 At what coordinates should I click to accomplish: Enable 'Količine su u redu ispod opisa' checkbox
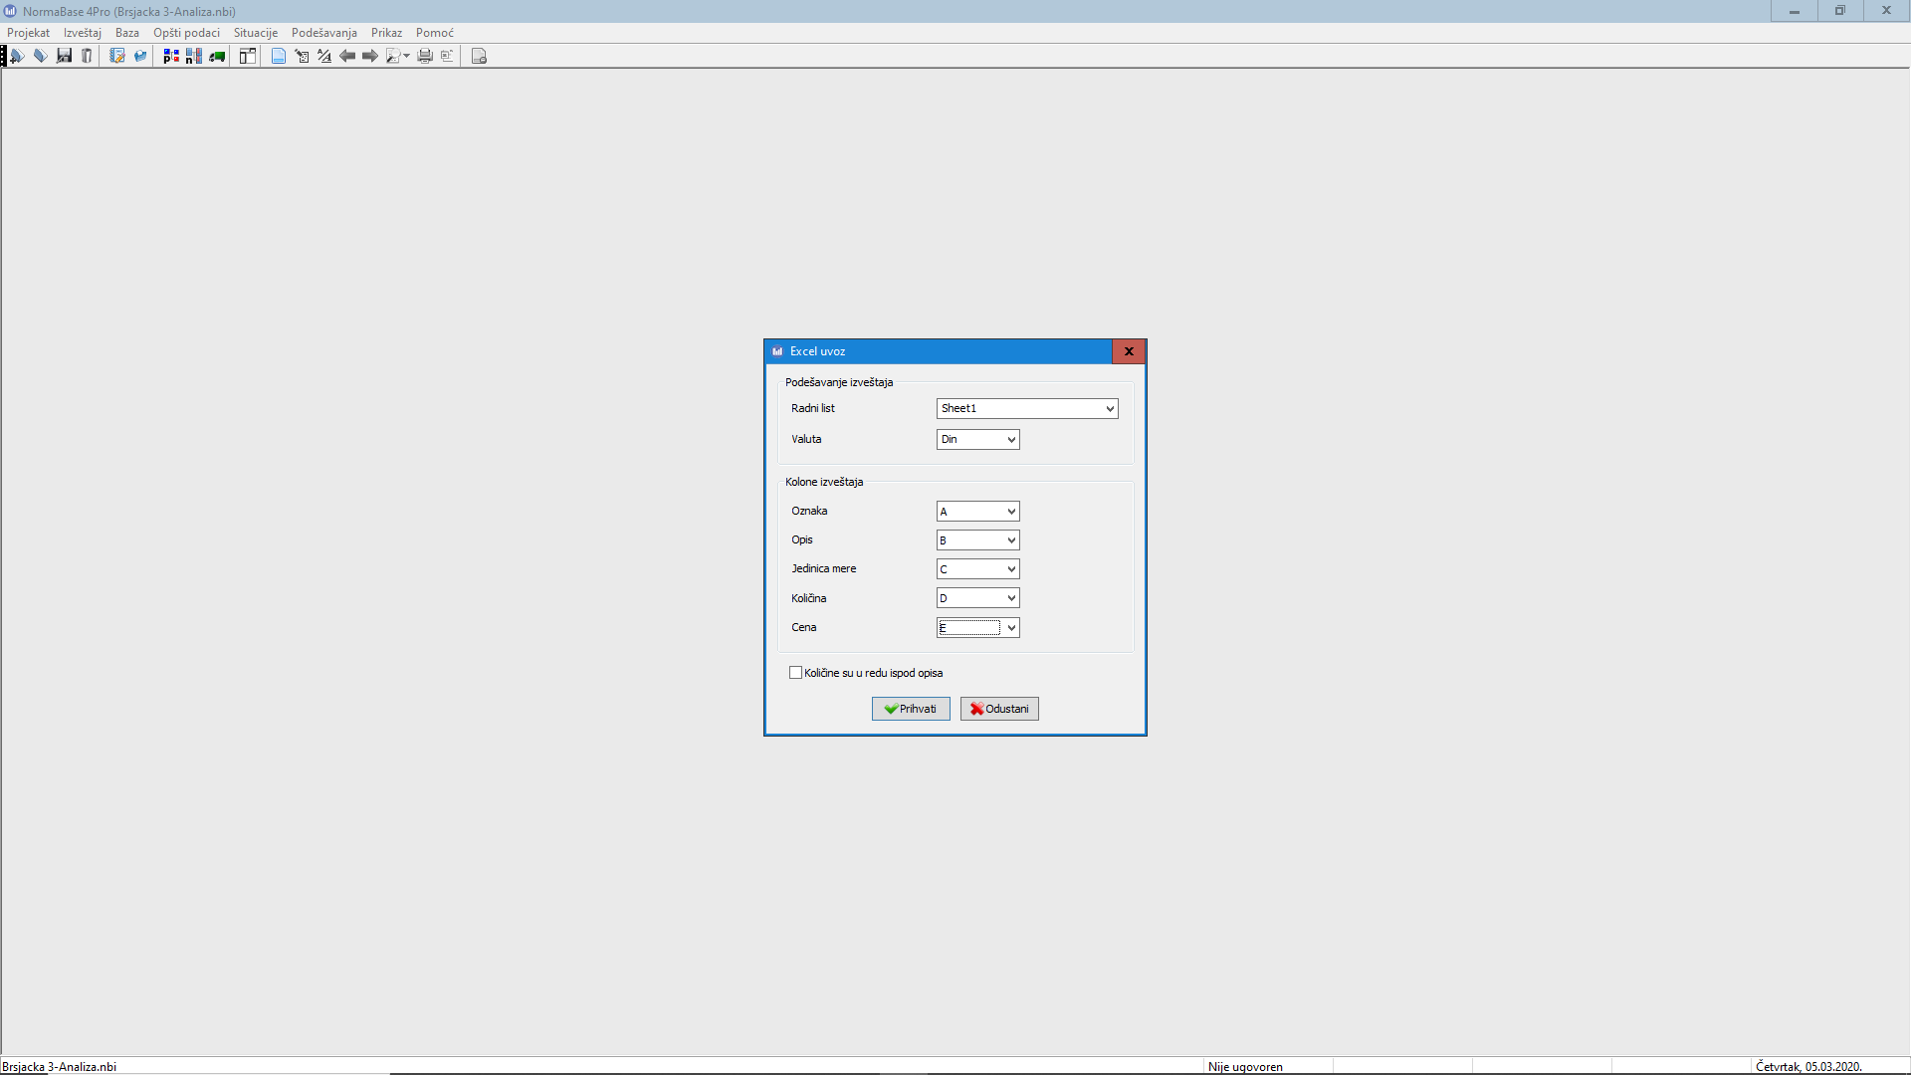[x=796, y=673]
